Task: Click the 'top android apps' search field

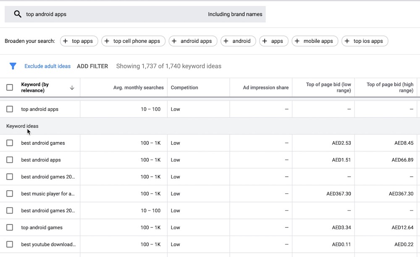Action: coord(105,14)
